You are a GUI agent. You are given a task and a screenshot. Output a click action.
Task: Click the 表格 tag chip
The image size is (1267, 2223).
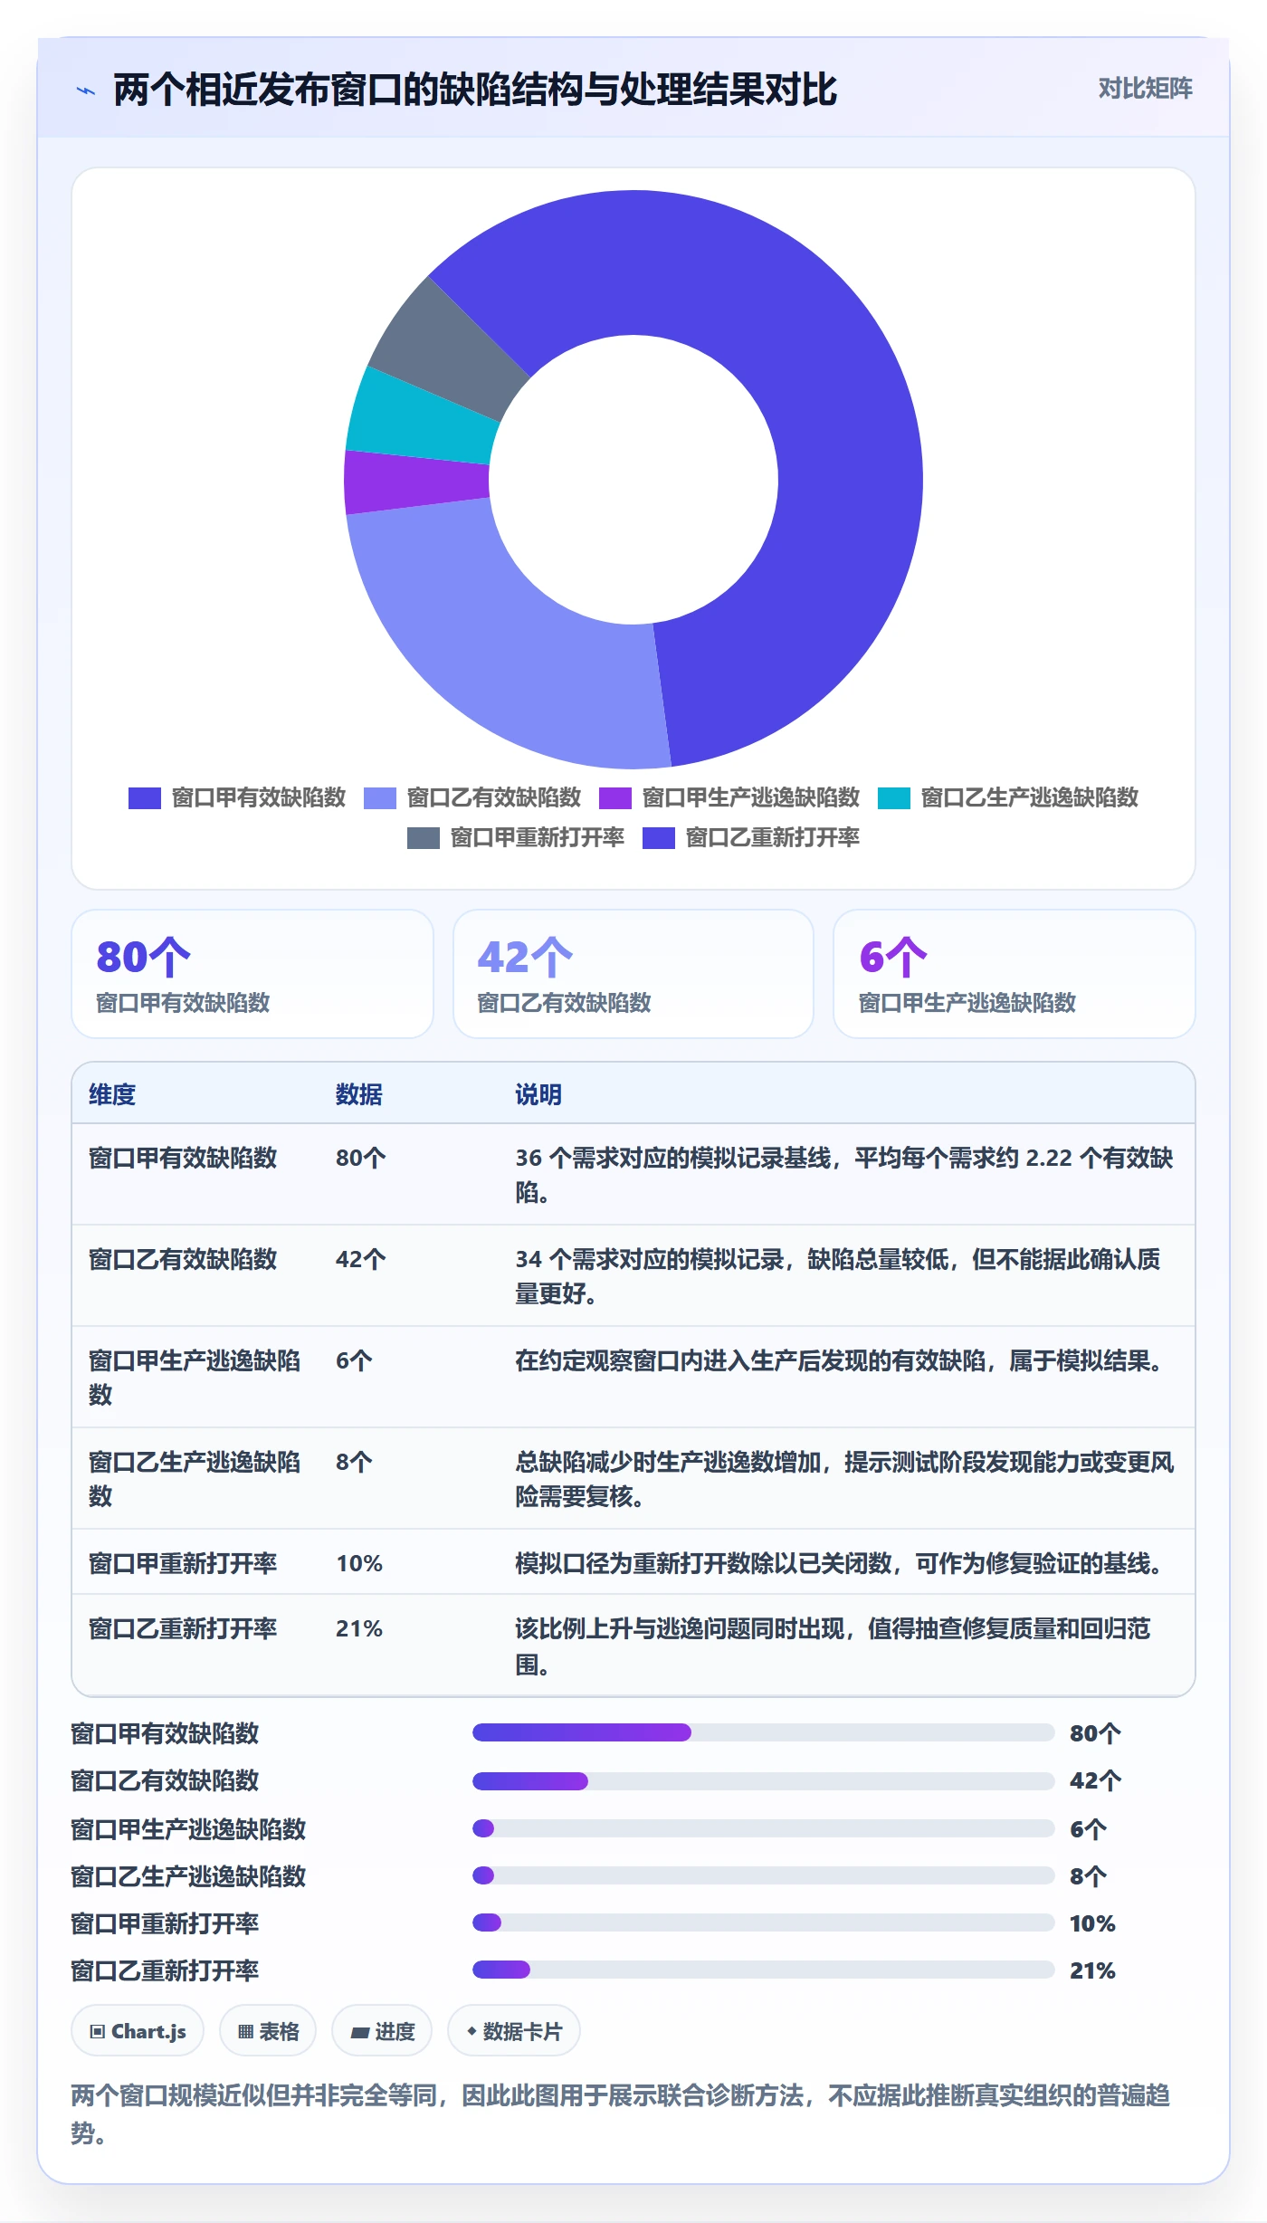pos(268,2031)
